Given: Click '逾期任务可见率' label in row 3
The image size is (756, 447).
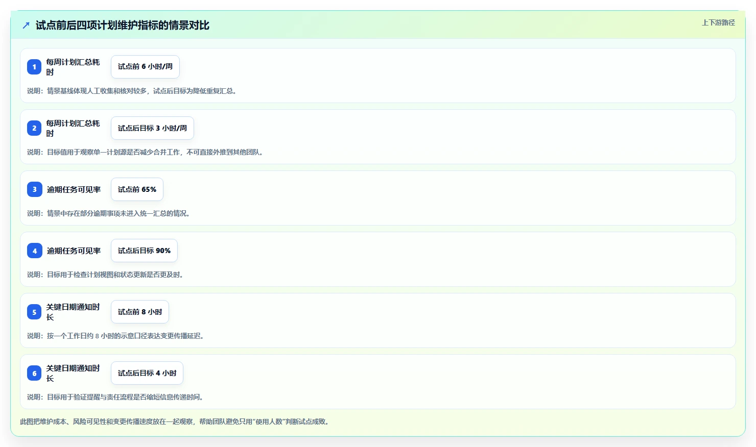Looking at the screenshot, I should [x=74, y=189].
